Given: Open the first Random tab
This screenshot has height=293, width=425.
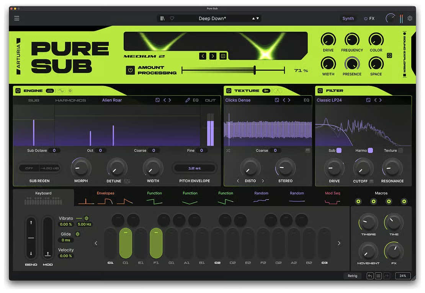Looking at the screenshot, I should [261, 198].
